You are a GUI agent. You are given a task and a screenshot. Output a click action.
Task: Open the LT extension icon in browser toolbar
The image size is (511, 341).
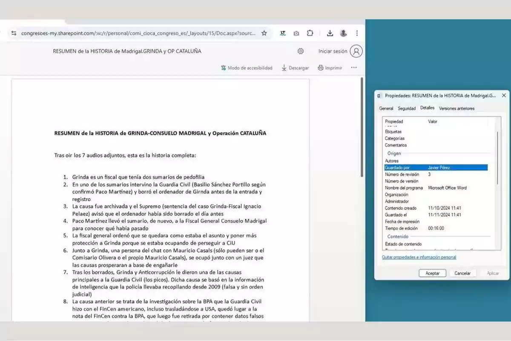(283, 33)
